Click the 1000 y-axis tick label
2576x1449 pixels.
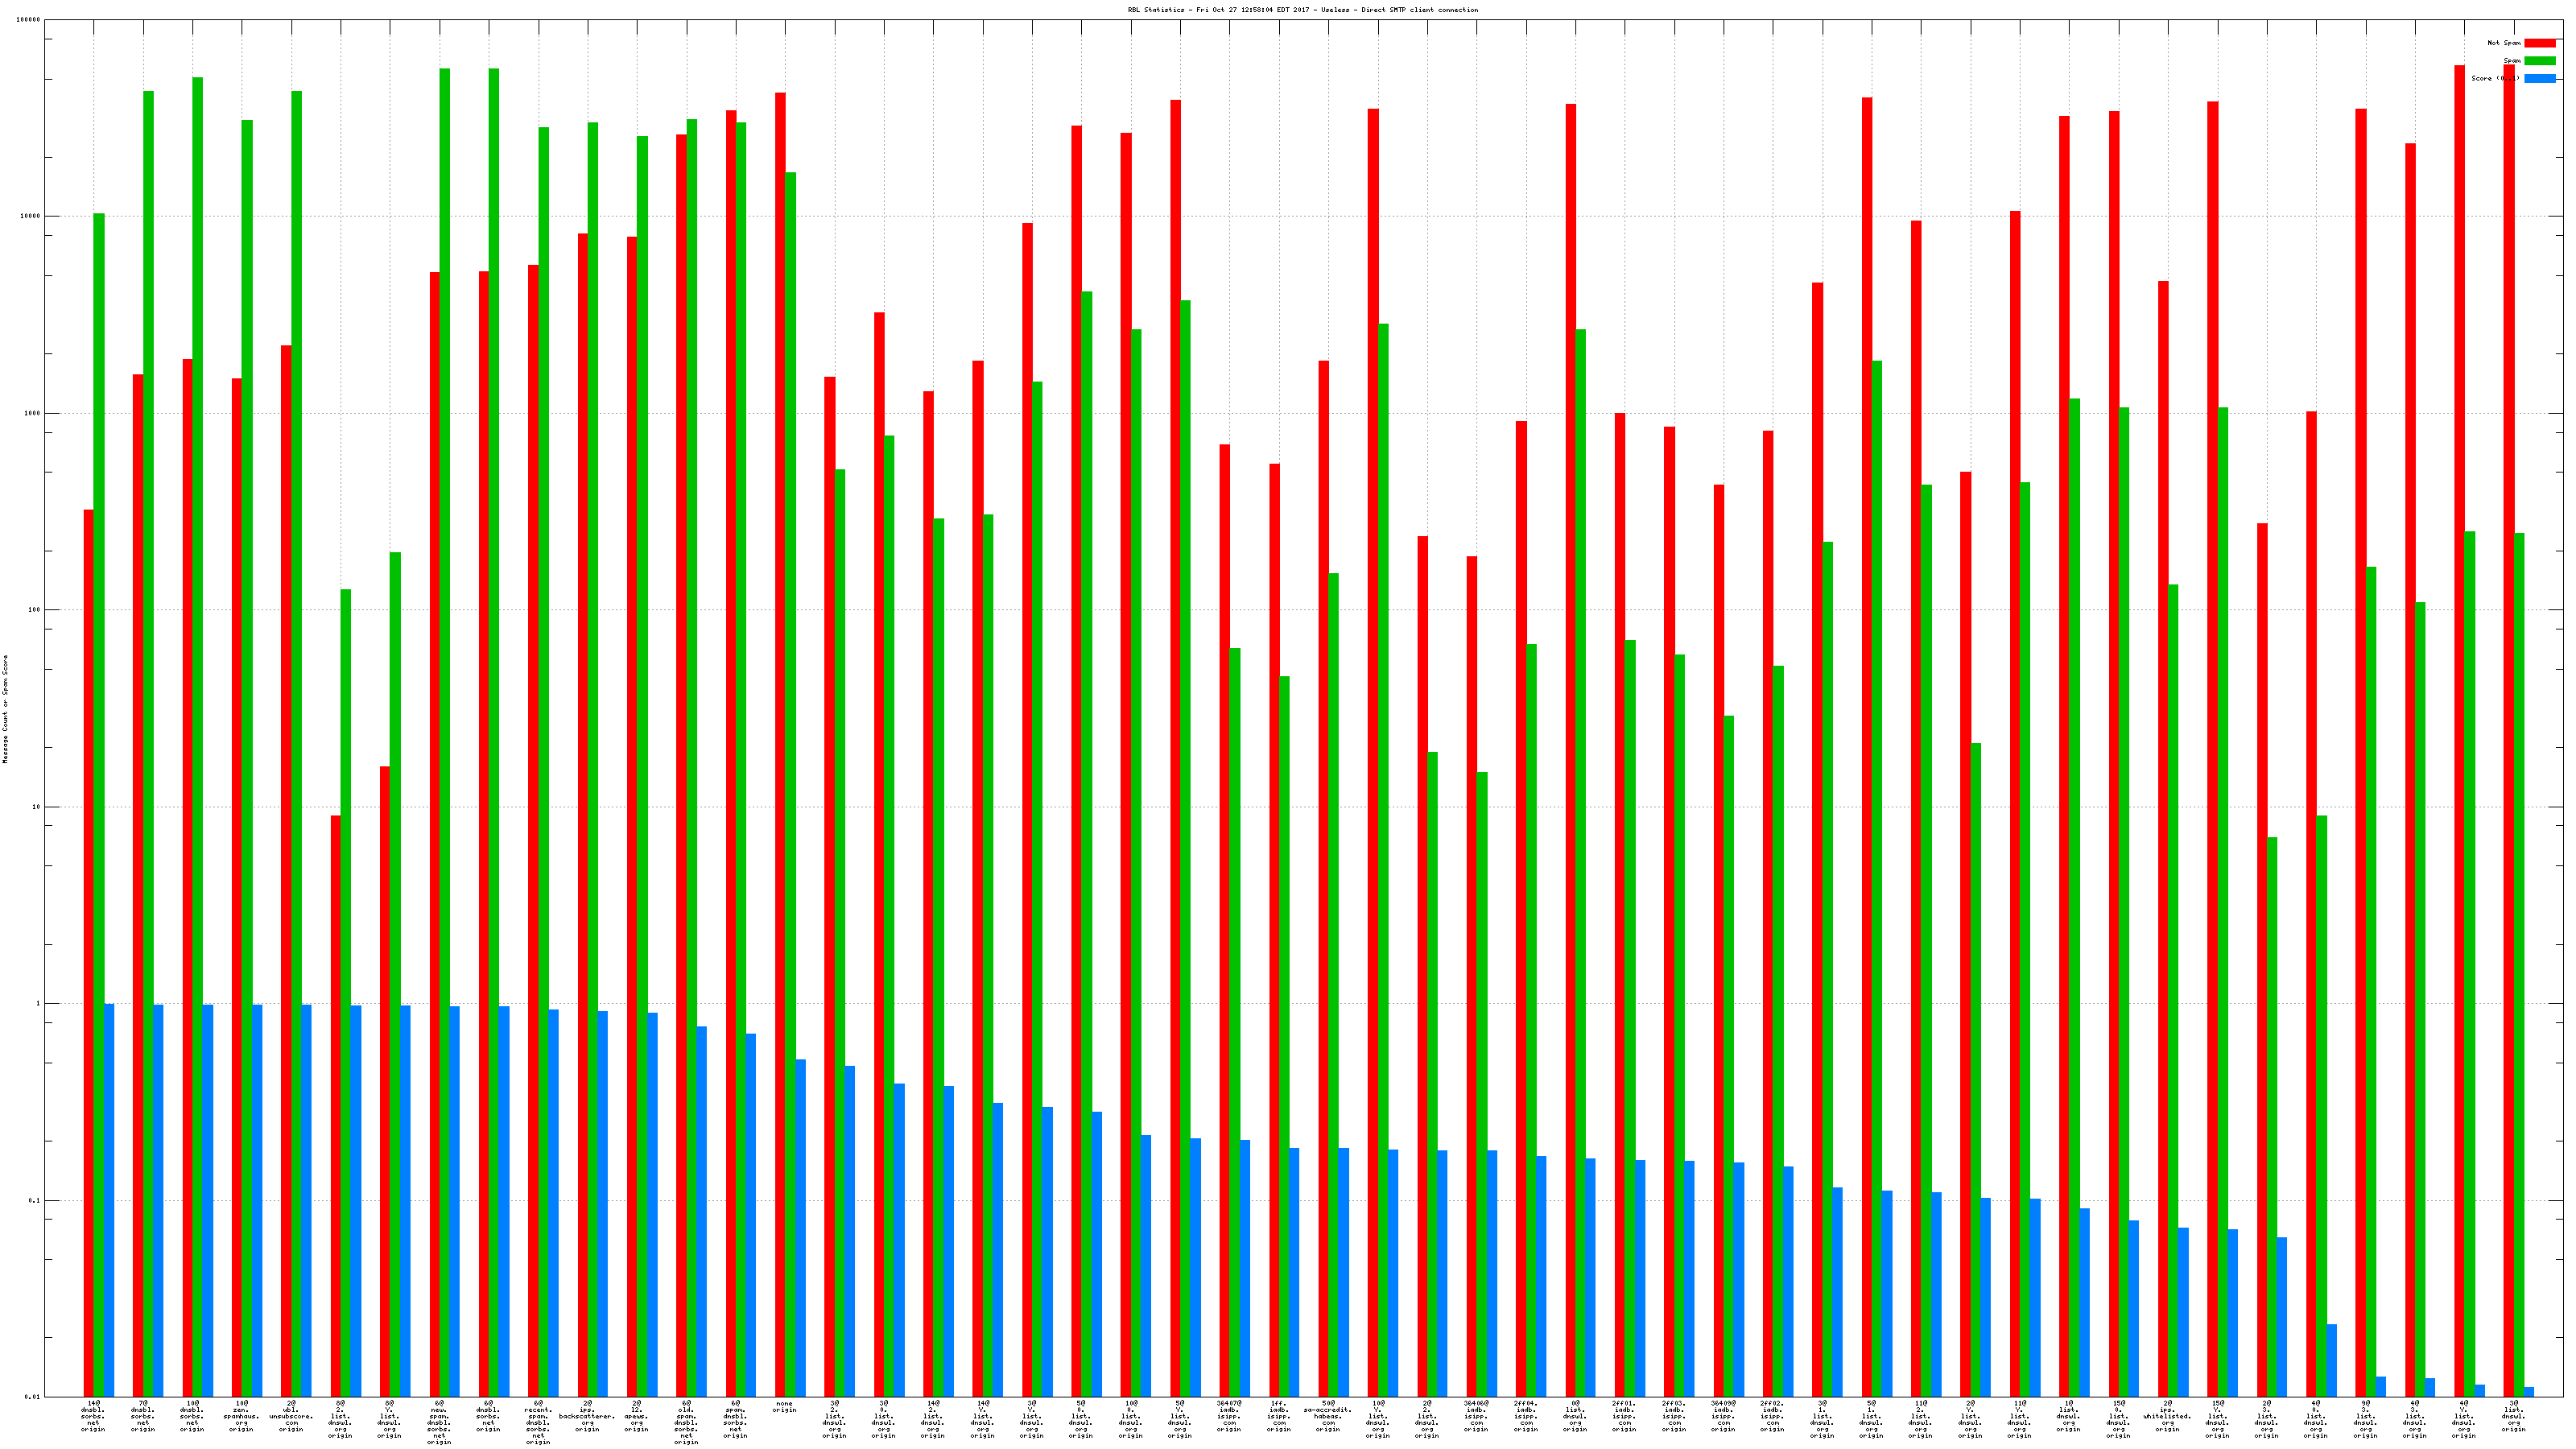tap(32, 414)
